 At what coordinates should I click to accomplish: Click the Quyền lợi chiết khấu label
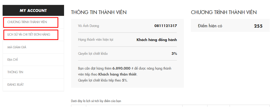(93, 54)
